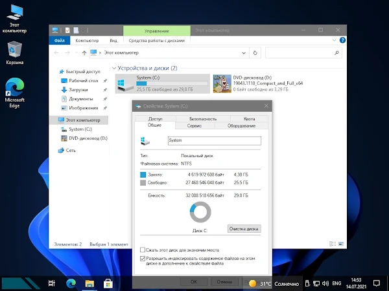Switch Explorer to details view icon in status bar
Viewport: 389px width, 291px height.
(x=333, y=244)
